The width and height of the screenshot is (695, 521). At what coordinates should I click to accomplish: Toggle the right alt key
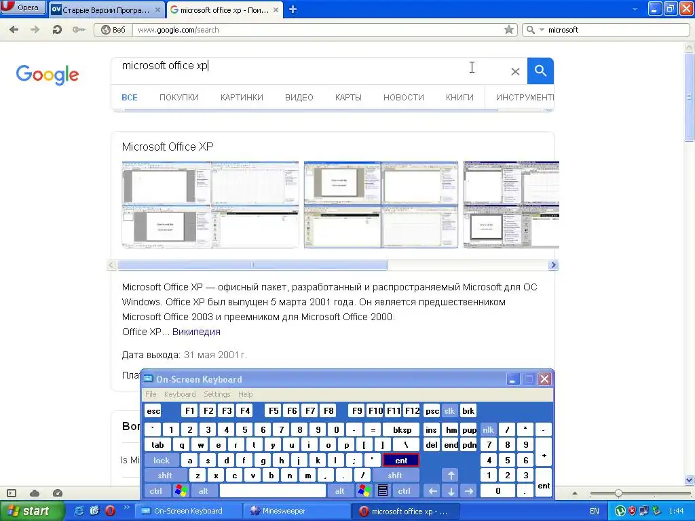(339, 491)
